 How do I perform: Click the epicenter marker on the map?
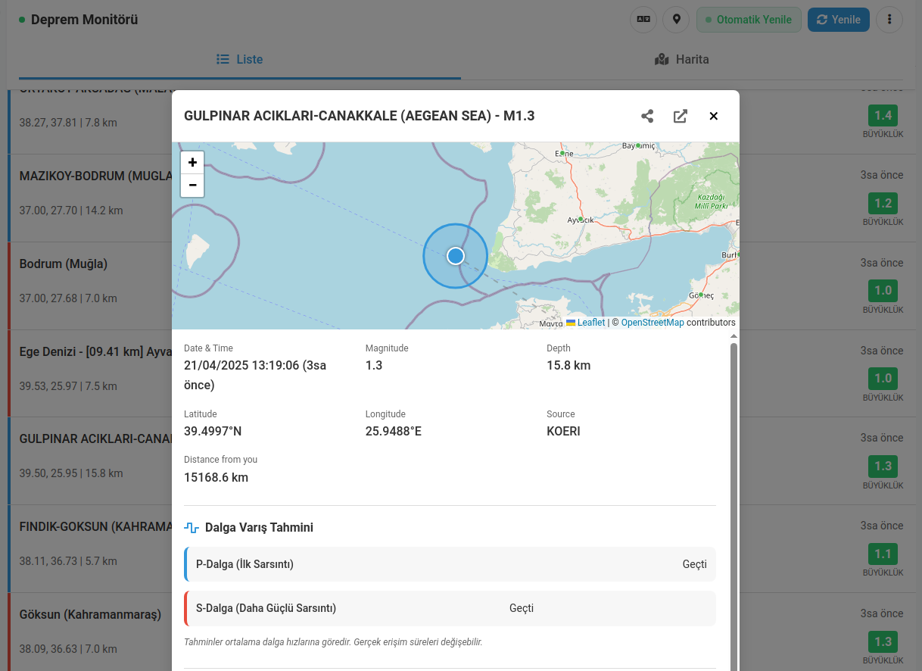(x=455, y=256)
